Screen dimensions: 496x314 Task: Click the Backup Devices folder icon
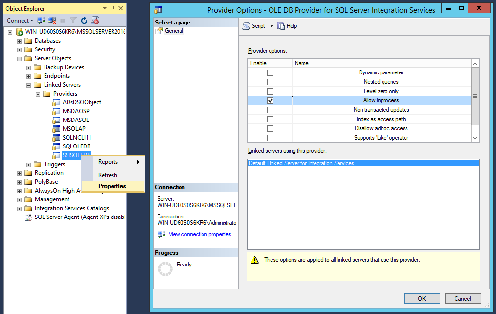38,67
